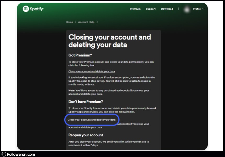Open the blurred profile avatar picture
225x157 pixels.
[x=187, y=9]
